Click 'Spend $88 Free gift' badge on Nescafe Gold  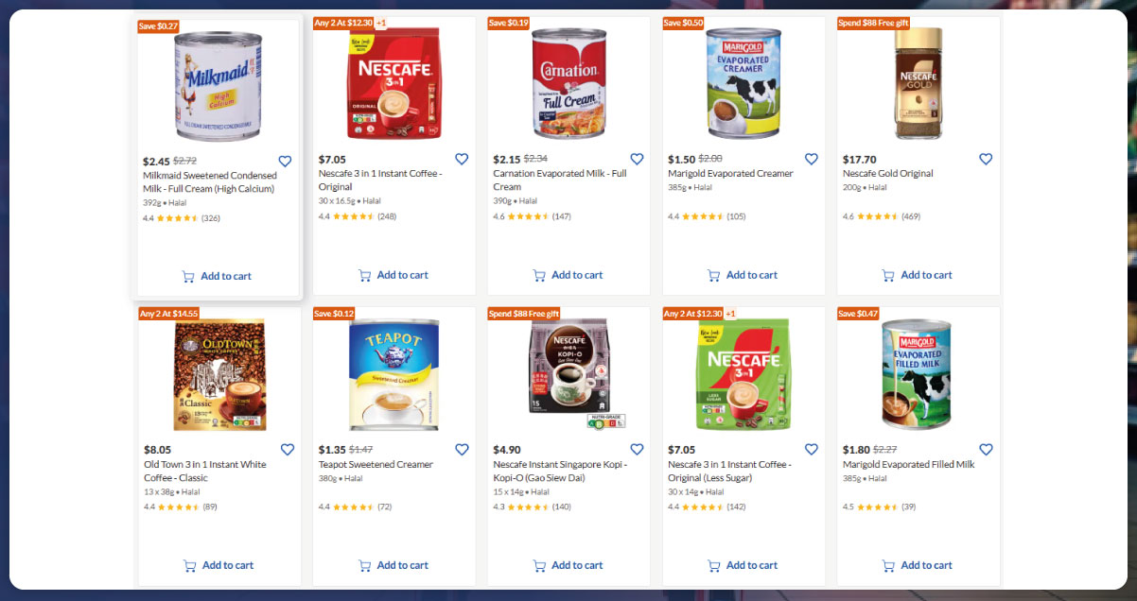[x=873, y=23]
